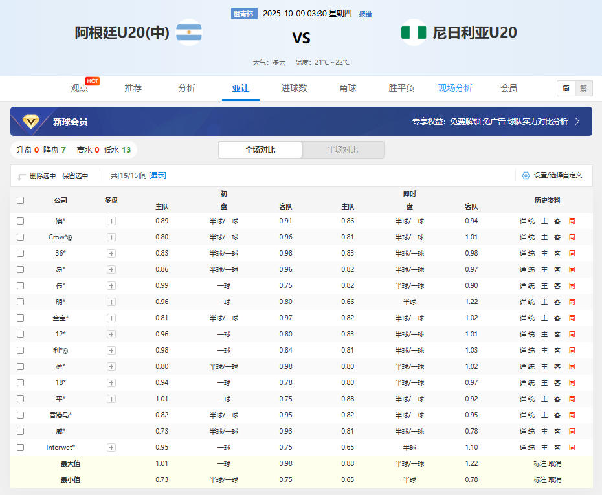Click the soccer ball icon beside Crow*

click(x=70, y=237)
